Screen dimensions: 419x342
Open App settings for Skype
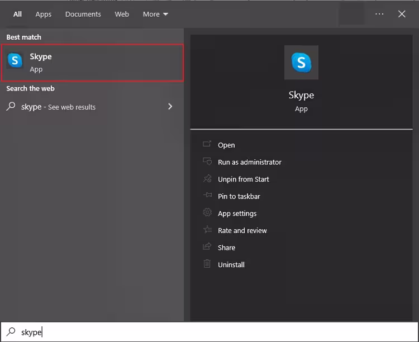click(237, 213)
